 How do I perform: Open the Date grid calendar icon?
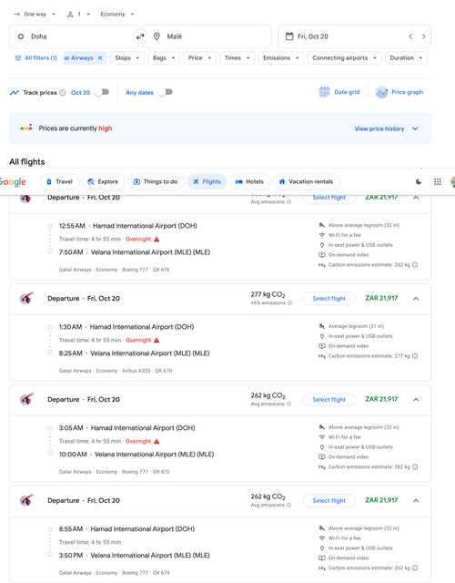click(x=324, y=92)
